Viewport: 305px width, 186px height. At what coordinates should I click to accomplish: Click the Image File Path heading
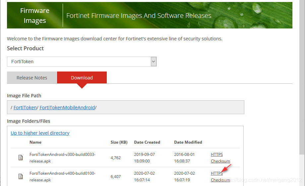(x=24, y=96)
